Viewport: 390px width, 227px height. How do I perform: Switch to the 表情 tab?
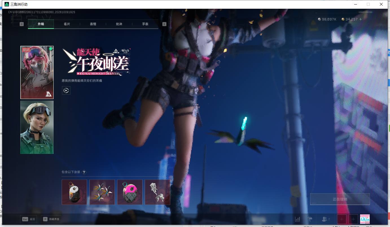click(93, 24)
